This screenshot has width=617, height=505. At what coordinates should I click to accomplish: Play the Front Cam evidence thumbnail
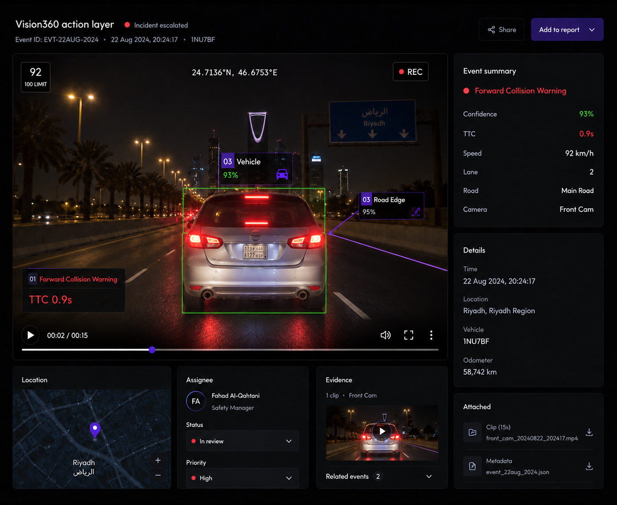(x=382, y=432)
